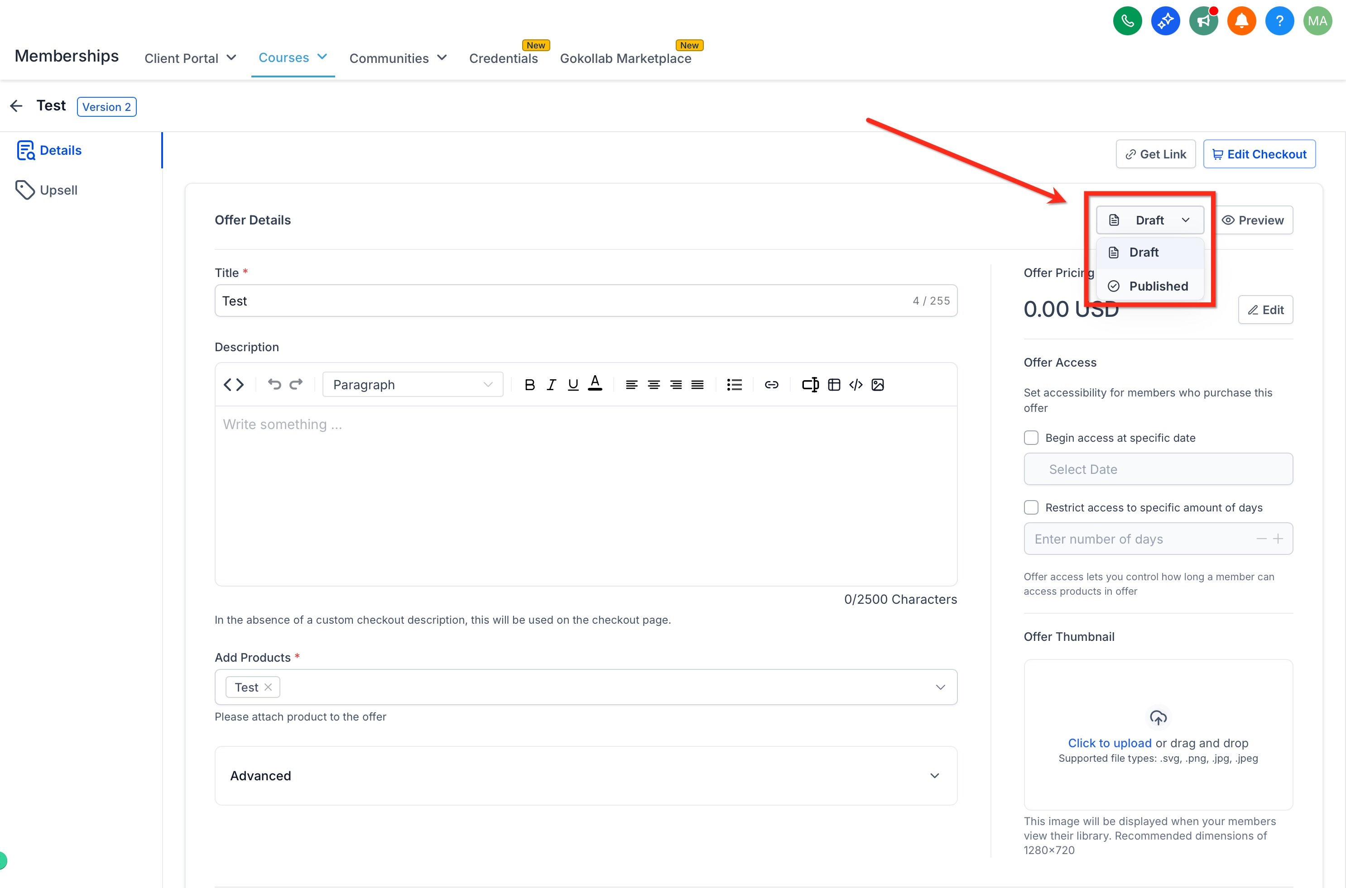Center align the text

coord(654,385)
